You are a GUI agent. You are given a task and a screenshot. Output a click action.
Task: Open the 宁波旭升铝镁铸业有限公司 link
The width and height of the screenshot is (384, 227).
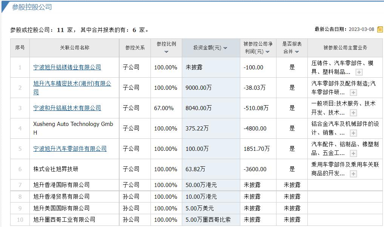(66, 67)
